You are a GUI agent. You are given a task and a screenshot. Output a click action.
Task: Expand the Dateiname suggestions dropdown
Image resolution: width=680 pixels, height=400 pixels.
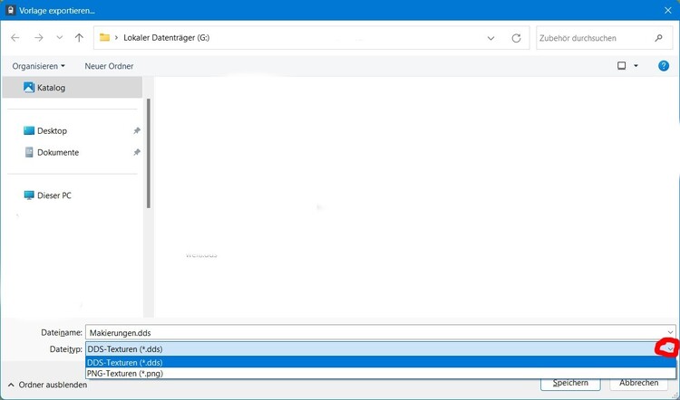click(x=670, y=333)
